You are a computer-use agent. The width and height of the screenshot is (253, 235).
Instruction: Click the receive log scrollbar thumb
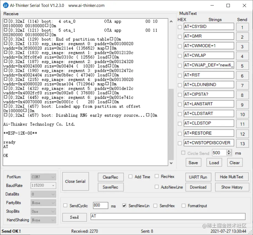[171, 124]
